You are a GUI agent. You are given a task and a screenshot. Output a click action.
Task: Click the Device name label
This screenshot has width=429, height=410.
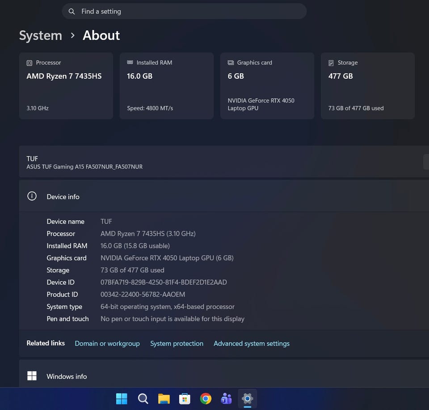[x=65, y=221]
